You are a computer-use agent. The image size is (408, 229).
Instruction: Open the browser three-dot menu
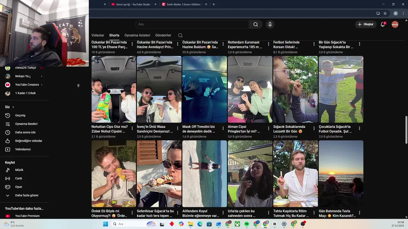403,13
